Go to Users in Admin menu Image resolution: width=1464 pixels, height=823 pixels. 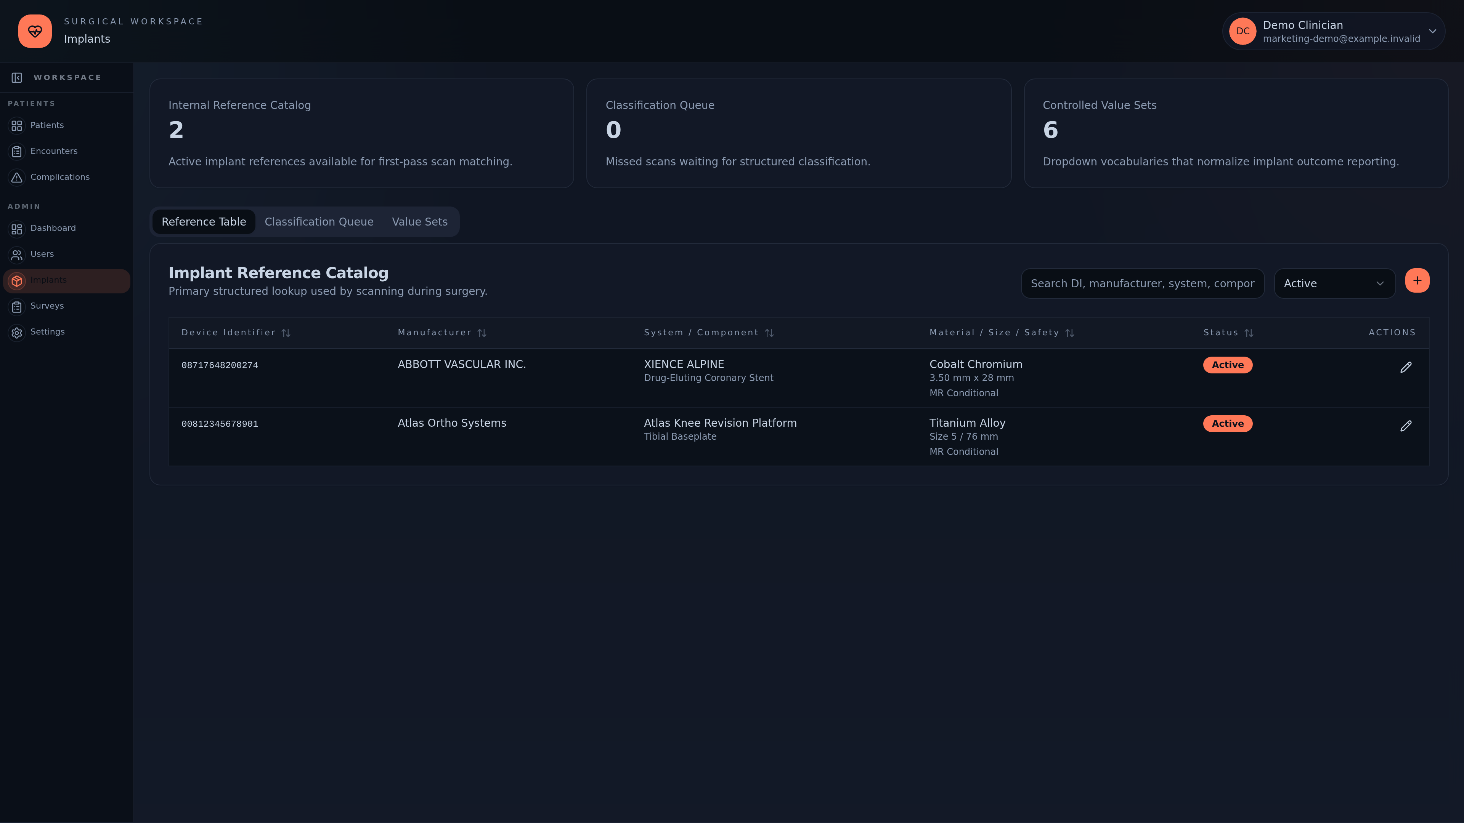[67, 255]
